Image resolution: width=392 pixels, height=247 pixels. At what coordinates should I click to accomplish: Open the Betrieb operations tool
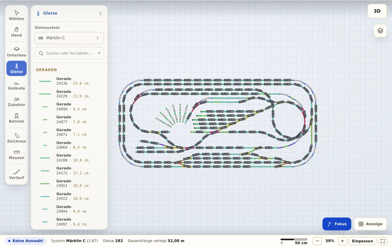pos(17,118)
